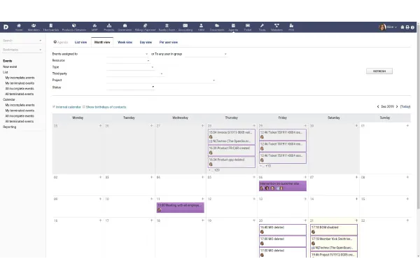Click the previous month arrow
The height and width of the screenshot is (280, 420).
click(x=378, y=106)
